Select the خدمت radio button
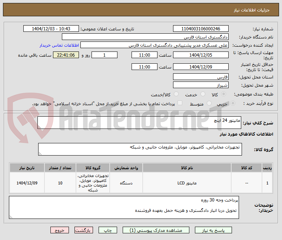Screen dimensions: 282x240 pos(203,94)
